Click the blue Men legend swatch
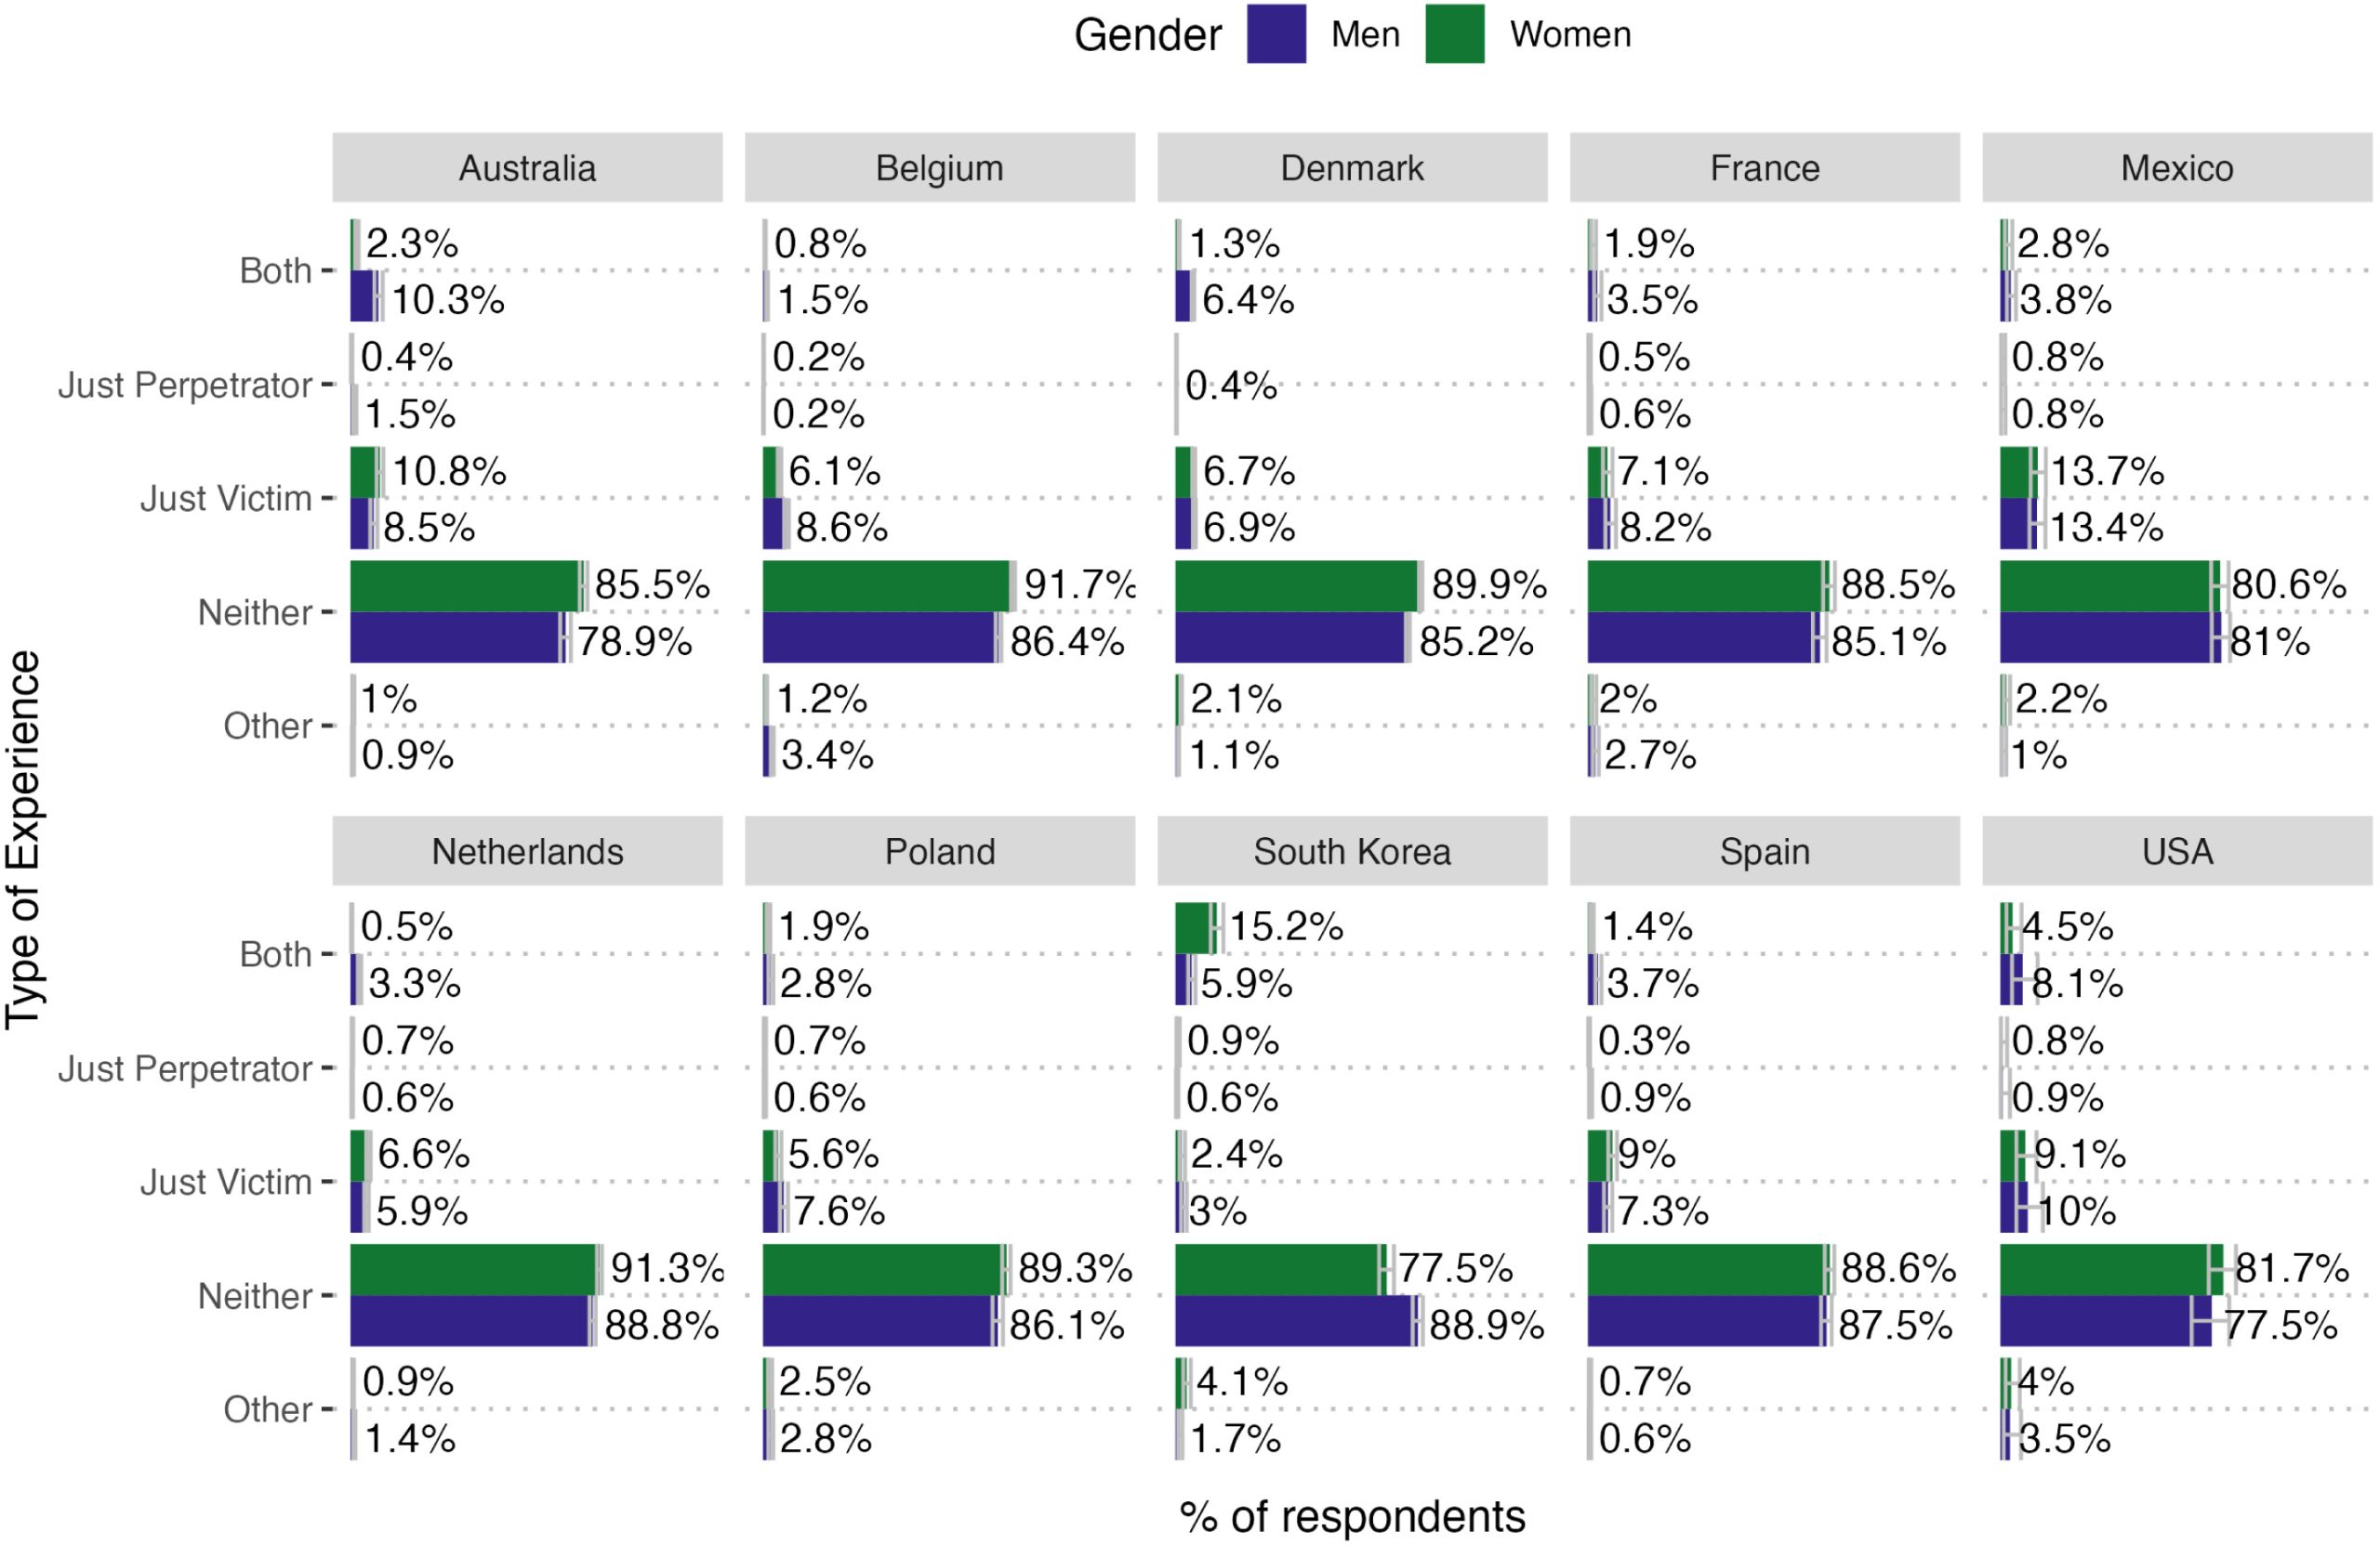 point(1276,35)
